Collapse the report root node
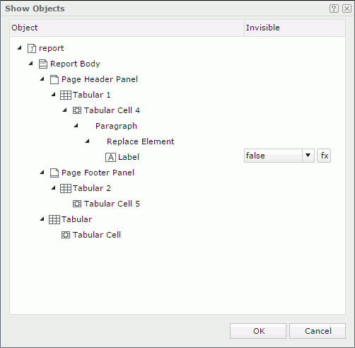Viewport: 355px width, 348px height. pos(20,48)
